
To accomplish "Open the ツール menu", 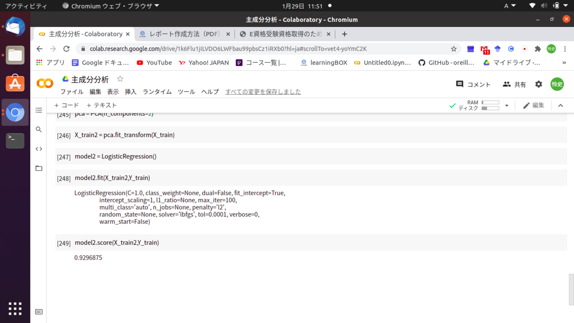I will pyautogui.click(x=186, y=92).
